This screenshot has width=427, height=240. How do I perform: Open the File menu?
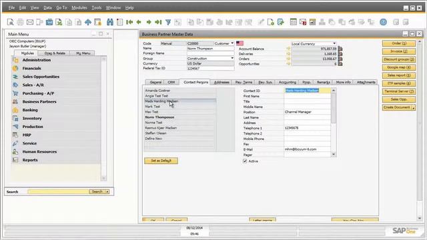coord(12,7)
